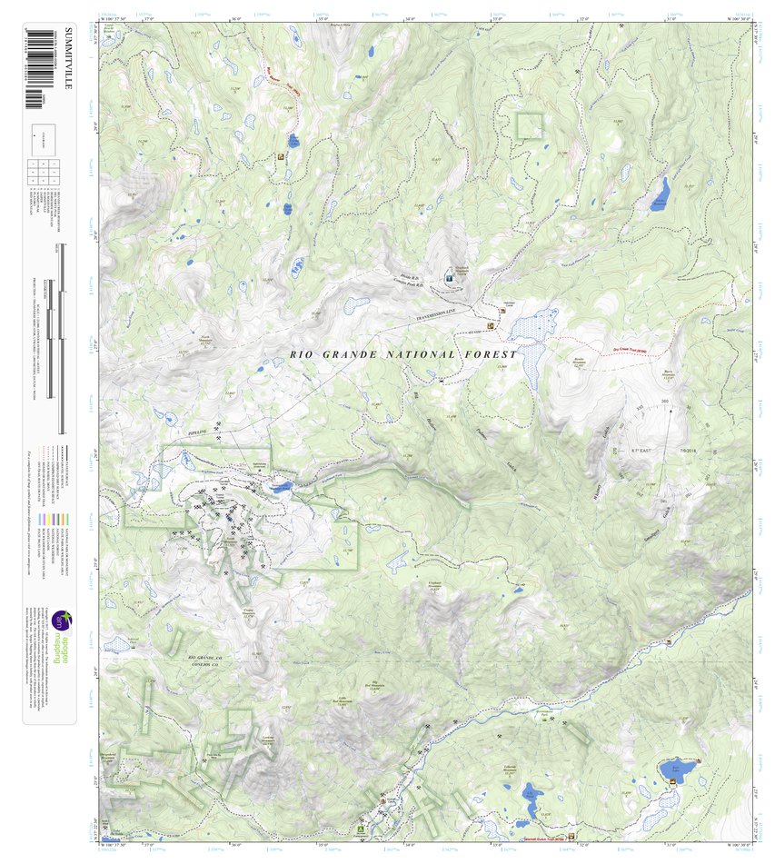Screen dimensions: 775x864
Task: Select the blue trailhead icon near Grayback Mountain
Action: pyautogui.click(x=449, y=278)
